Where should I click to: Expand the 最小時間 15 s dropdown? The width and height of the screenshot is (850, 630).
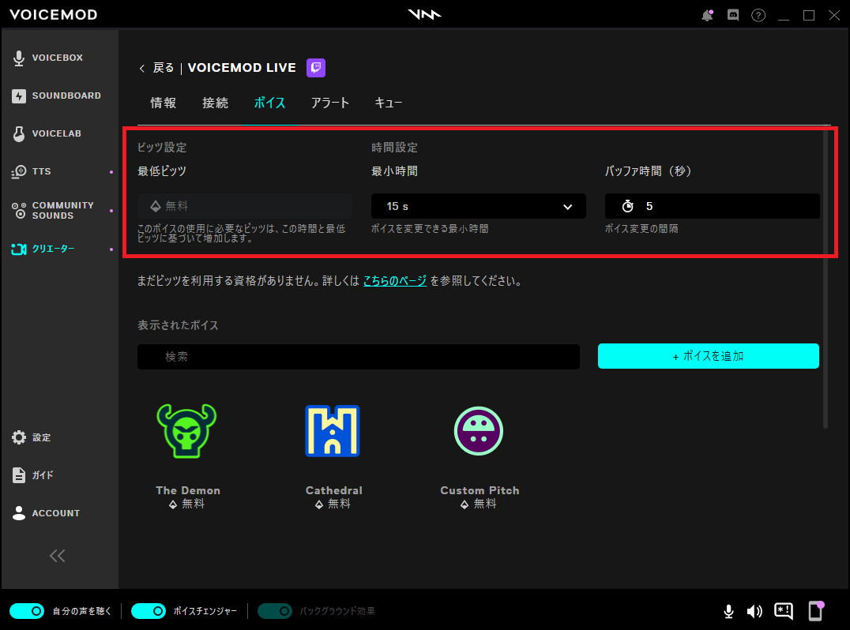tap(478, 206)
